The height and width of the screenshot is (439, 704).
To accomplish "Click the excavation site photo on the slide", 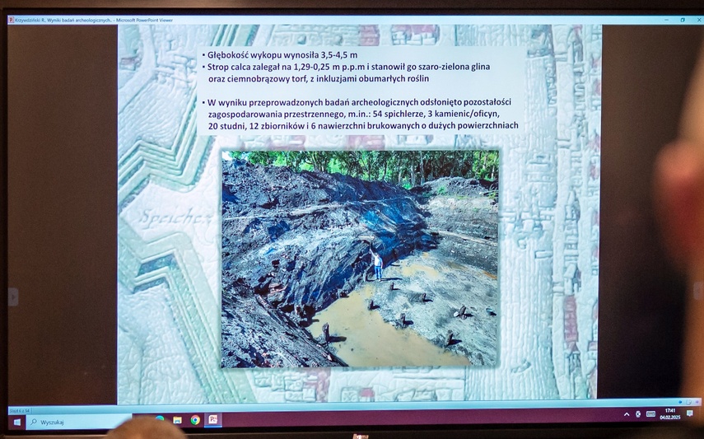I will pyautogui.click(x=360, y=259).
